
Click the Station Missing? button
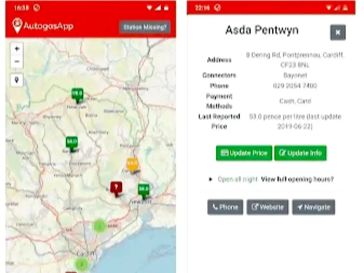[x=145, y=27]
